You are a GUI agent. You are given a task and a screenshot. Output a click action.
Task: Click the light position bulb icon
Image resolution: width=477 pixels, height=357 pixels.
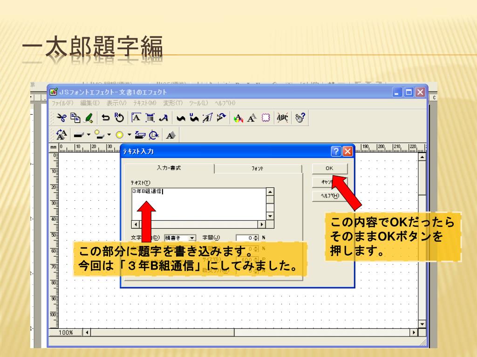pyautogui.click(x=99, y=134)
